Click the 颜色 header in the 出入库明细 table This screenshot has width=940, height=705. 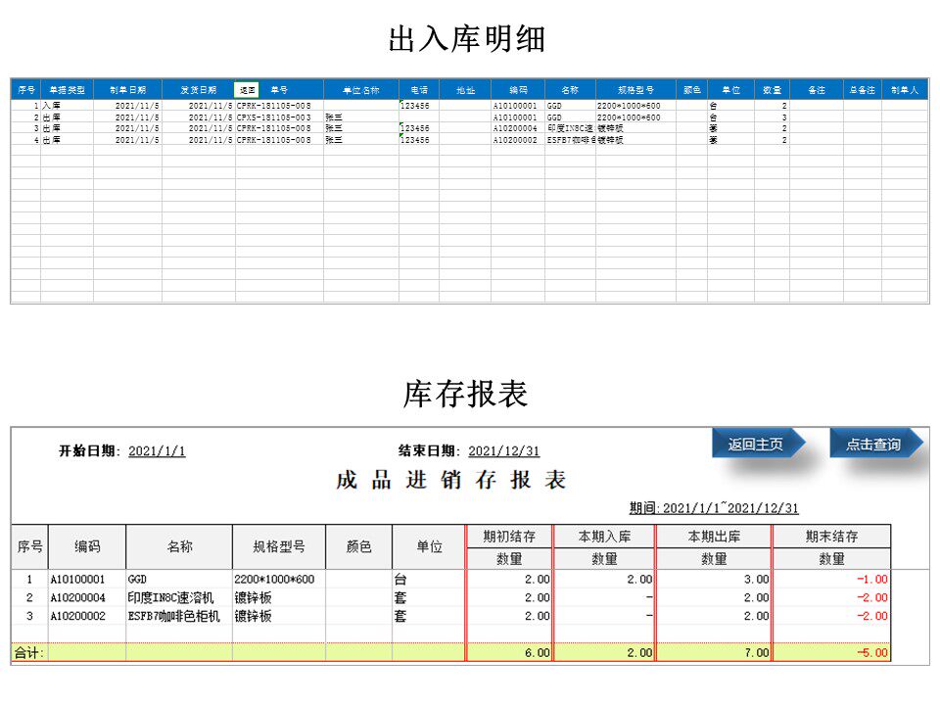coord(692,90)
